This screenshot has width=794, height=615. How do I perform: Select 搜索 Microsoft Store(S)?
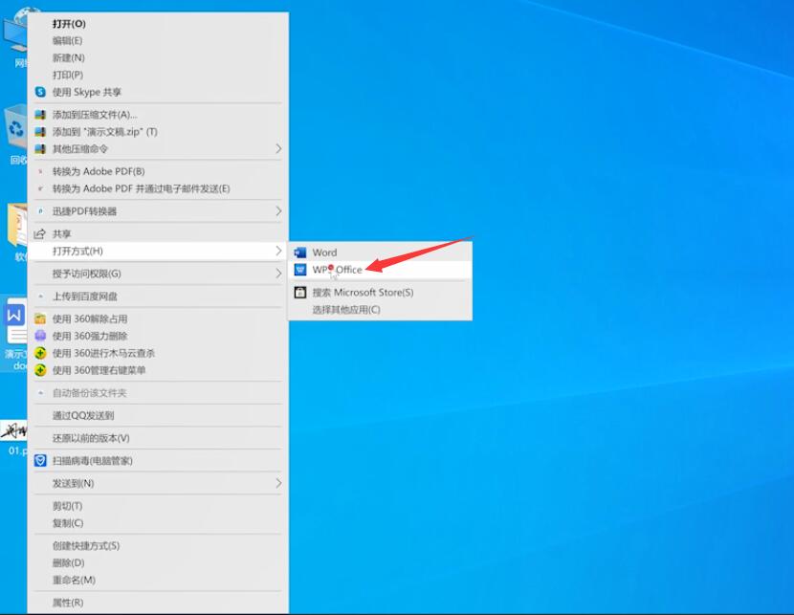pos(381,292)
